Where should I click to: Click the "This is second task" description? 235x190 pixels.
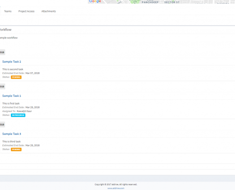pyautogui.click(x=13, y=69)
